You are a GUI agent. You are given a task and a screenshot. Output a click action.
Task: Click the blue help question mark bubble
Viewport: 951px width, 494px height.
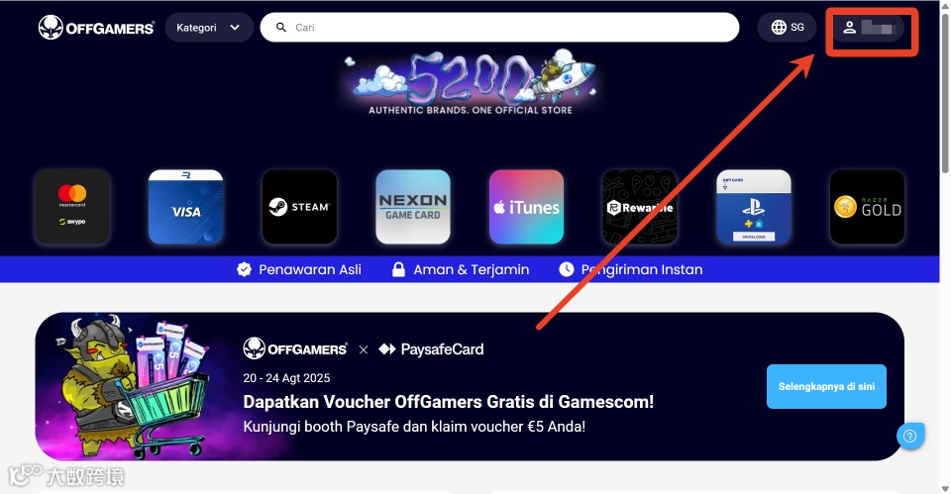(x=909, y=436)
